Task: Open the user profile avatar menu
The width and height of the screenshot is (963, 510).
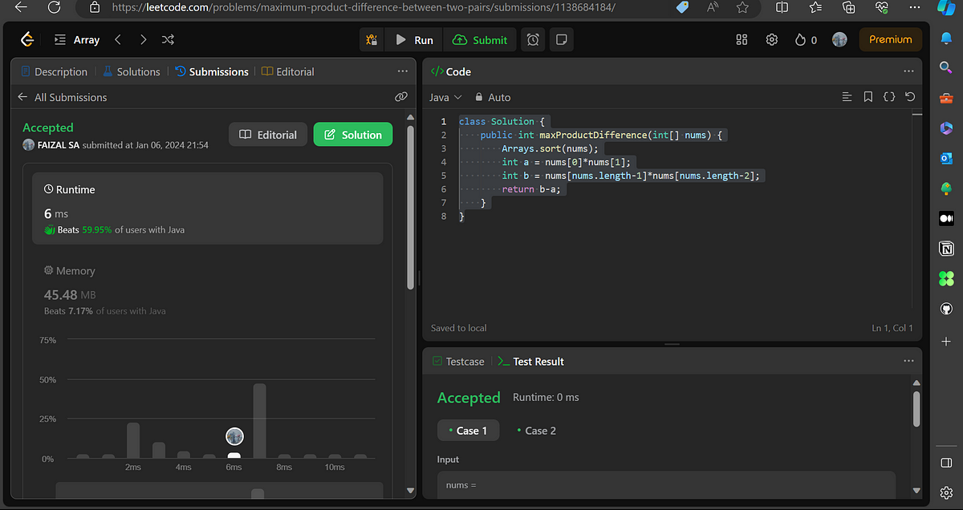Action: coord(839,39)
